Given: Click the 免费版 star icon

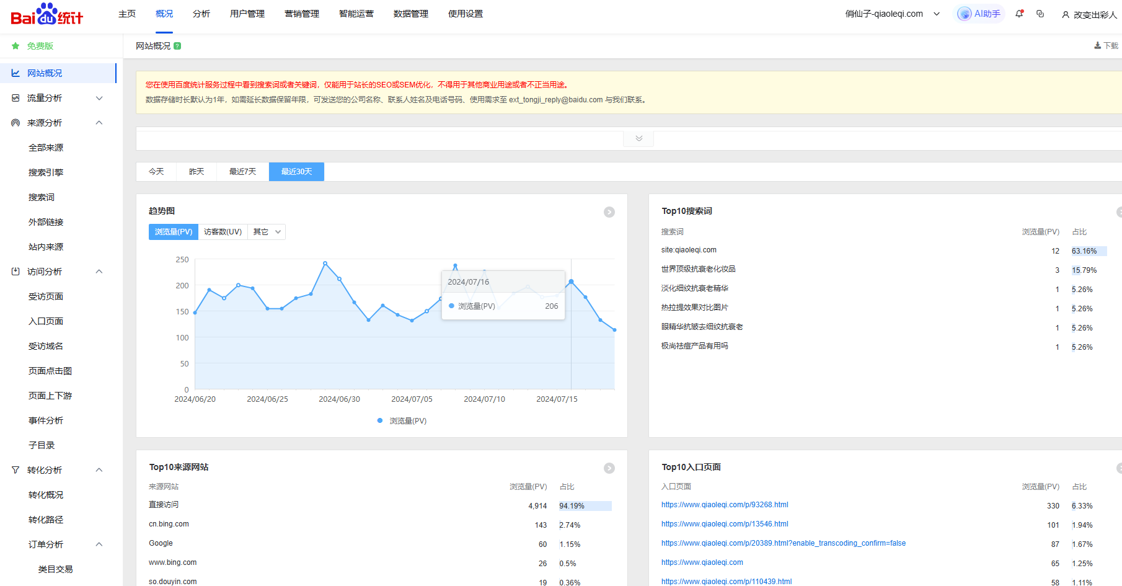Looking at the screenshot, I should (x=15, y=46).
